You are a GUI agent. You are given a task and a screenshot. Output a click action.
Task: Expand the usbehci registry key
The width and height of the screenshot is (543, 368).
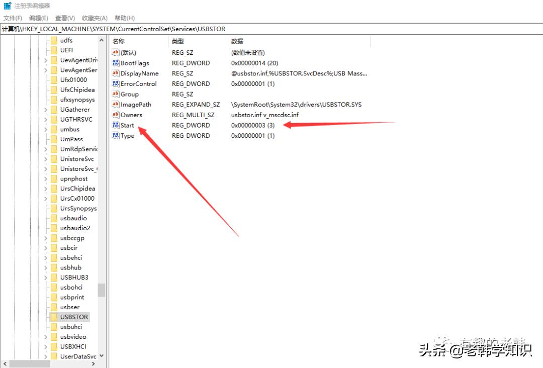click(x=45, y=257)
